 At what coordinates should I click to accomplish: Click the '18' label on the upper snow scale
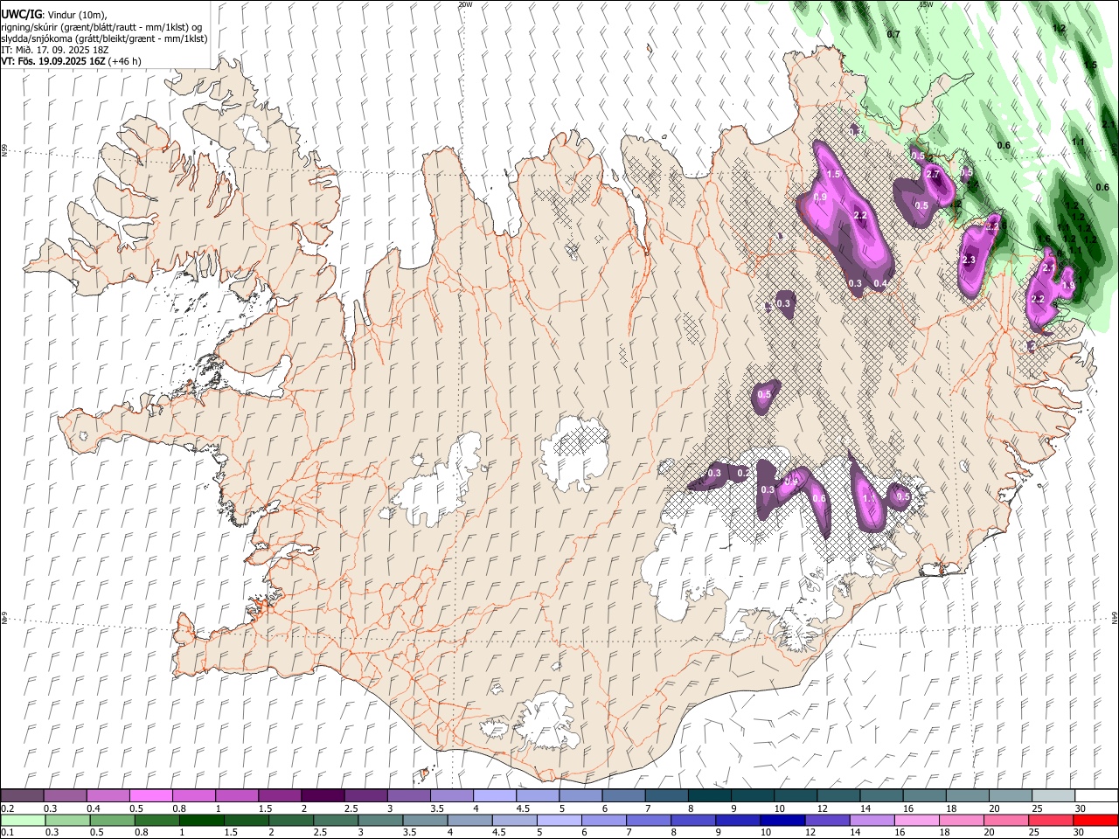click(951, 808)
